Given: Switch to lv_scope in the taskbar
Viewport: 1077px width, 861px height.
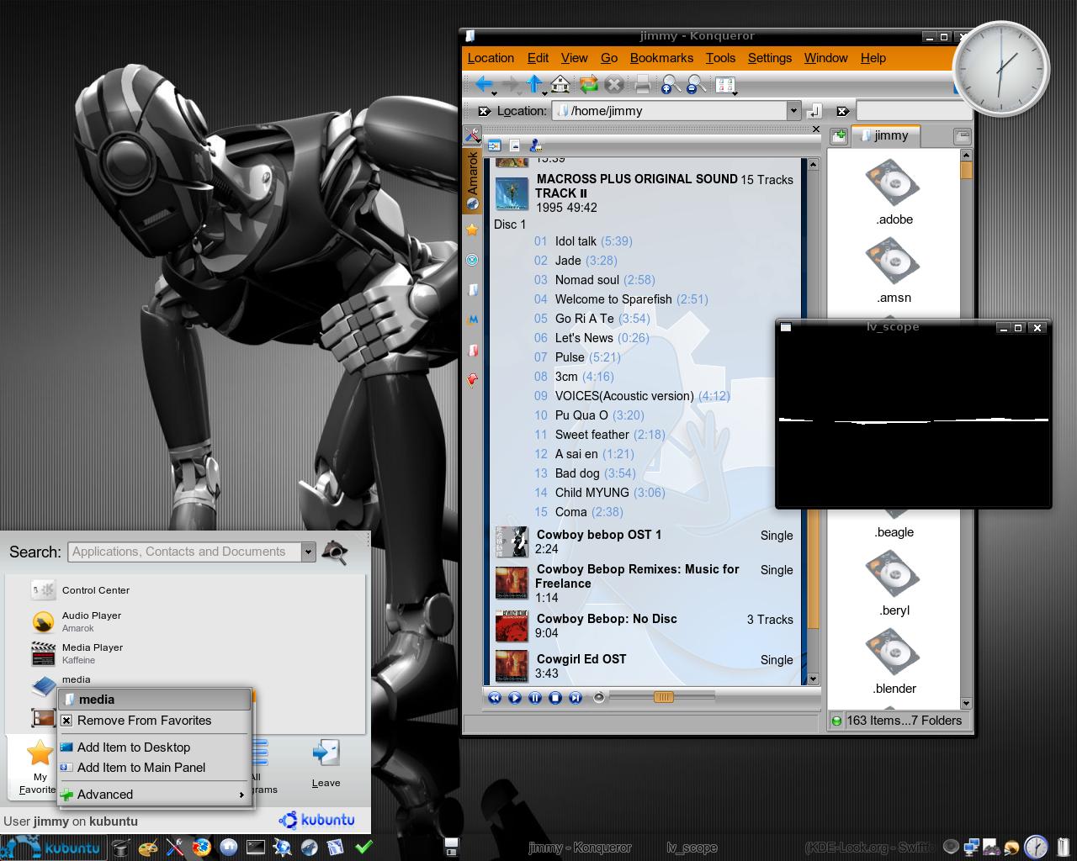Looking at the screenshot, I should pyautogui.click(x=691, y=848).
